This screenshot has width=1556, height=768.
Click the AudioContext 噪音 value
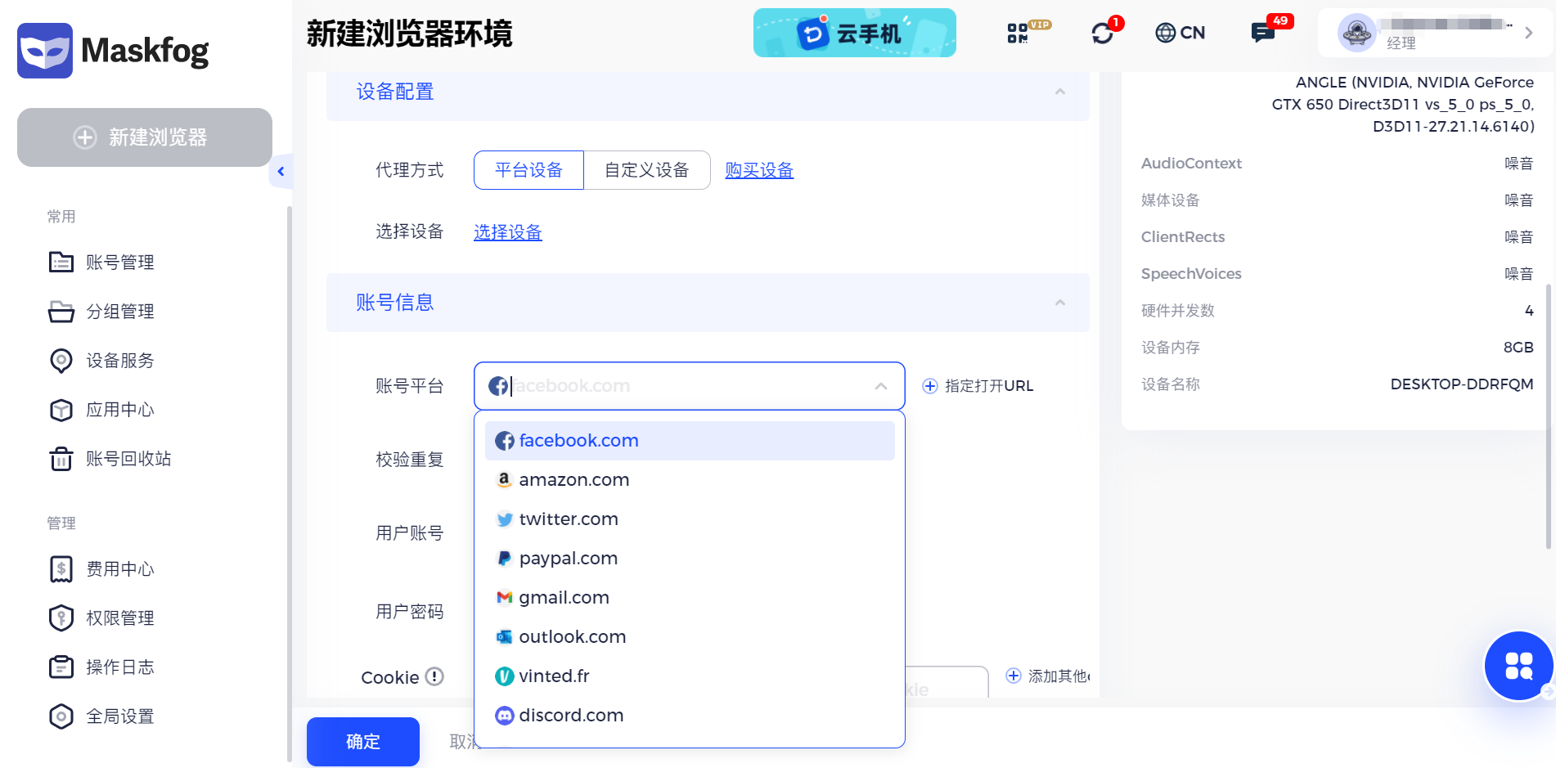click(1519, 164)
